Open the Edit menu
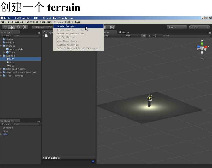Image resolution: width=212 pixels, height=168 pixels. tap(10, 22)
